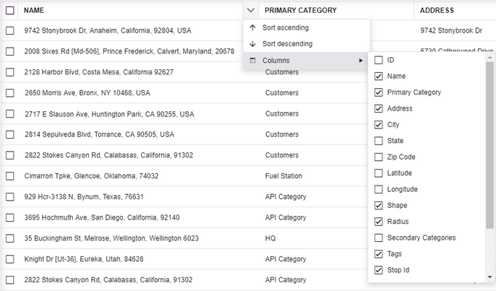
Task: Select row checkbox for Cimarron Tpke address
Action: (x=10, y=176)
